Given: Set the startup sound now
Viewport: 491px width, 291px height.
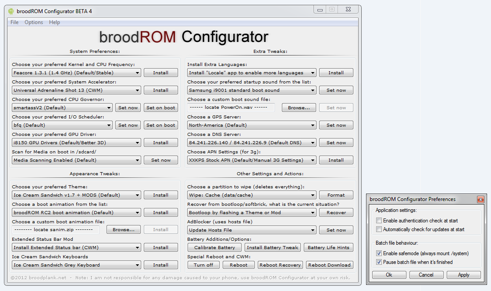Looking at the screenshot, I should [x=336, y=90].
